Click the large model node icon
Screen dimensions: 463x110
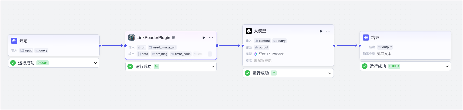point(249,31)
